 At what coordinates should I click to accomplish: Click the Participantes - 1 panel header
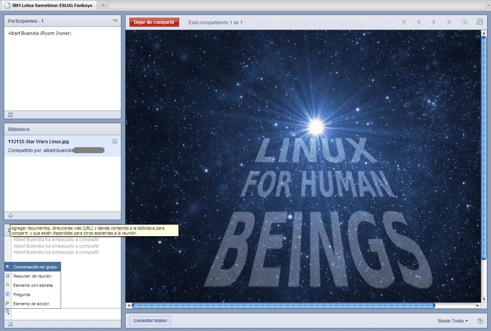pos(63,21)
